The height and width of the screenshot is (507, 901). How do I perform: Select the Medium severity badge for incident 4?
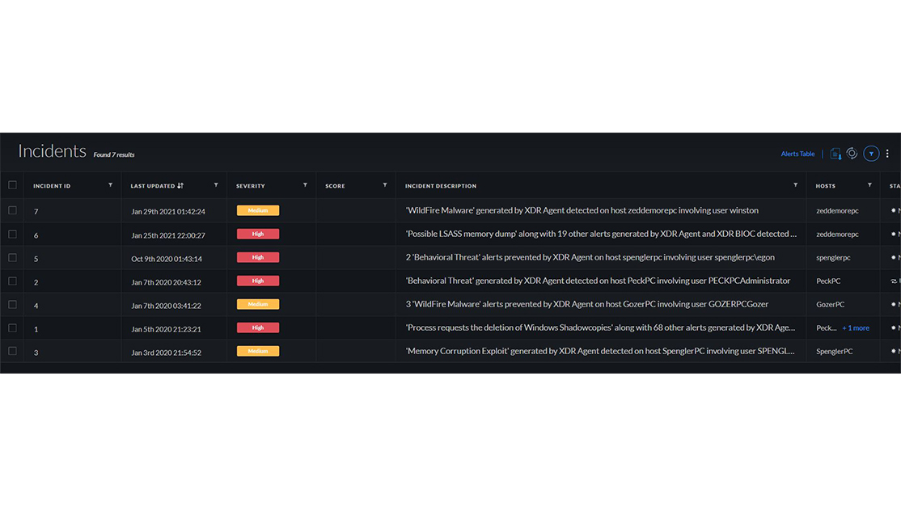click(x=258, y=304)
